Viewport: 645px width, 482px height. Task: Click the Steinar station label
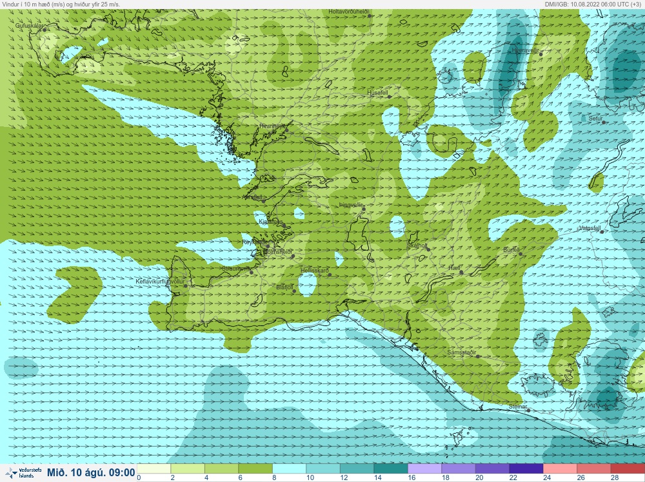click(518, 407)
